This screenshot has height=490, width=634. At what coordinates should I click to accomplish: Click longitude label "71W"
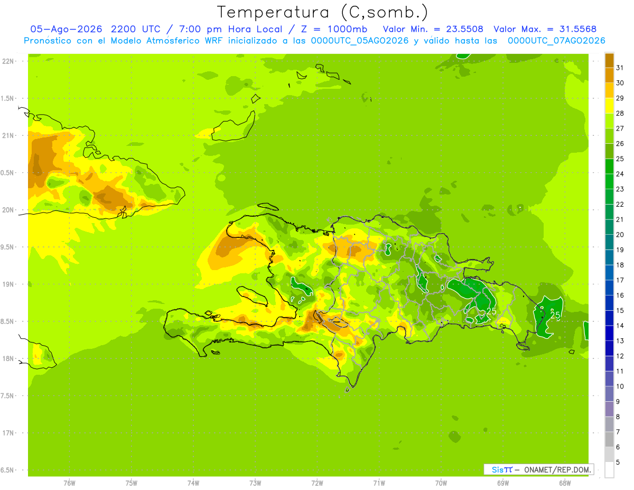379,484
